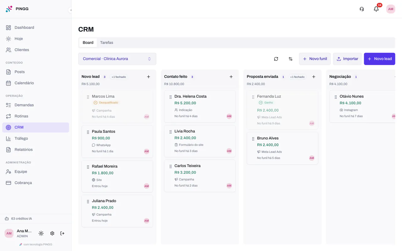Grab the drag handle on Bruno Alves card
The image size is (402, 251).
click(253, 139)
